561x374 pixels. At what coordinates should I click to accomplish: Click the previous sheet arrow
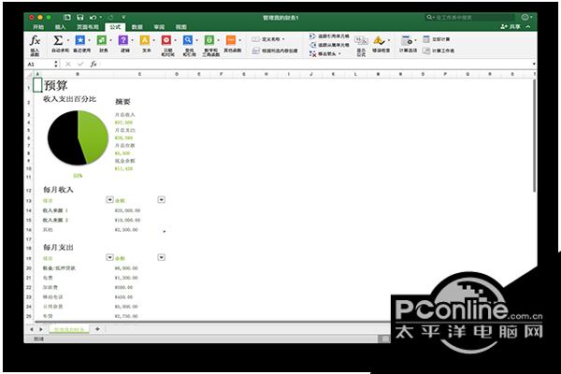[32, 329]
